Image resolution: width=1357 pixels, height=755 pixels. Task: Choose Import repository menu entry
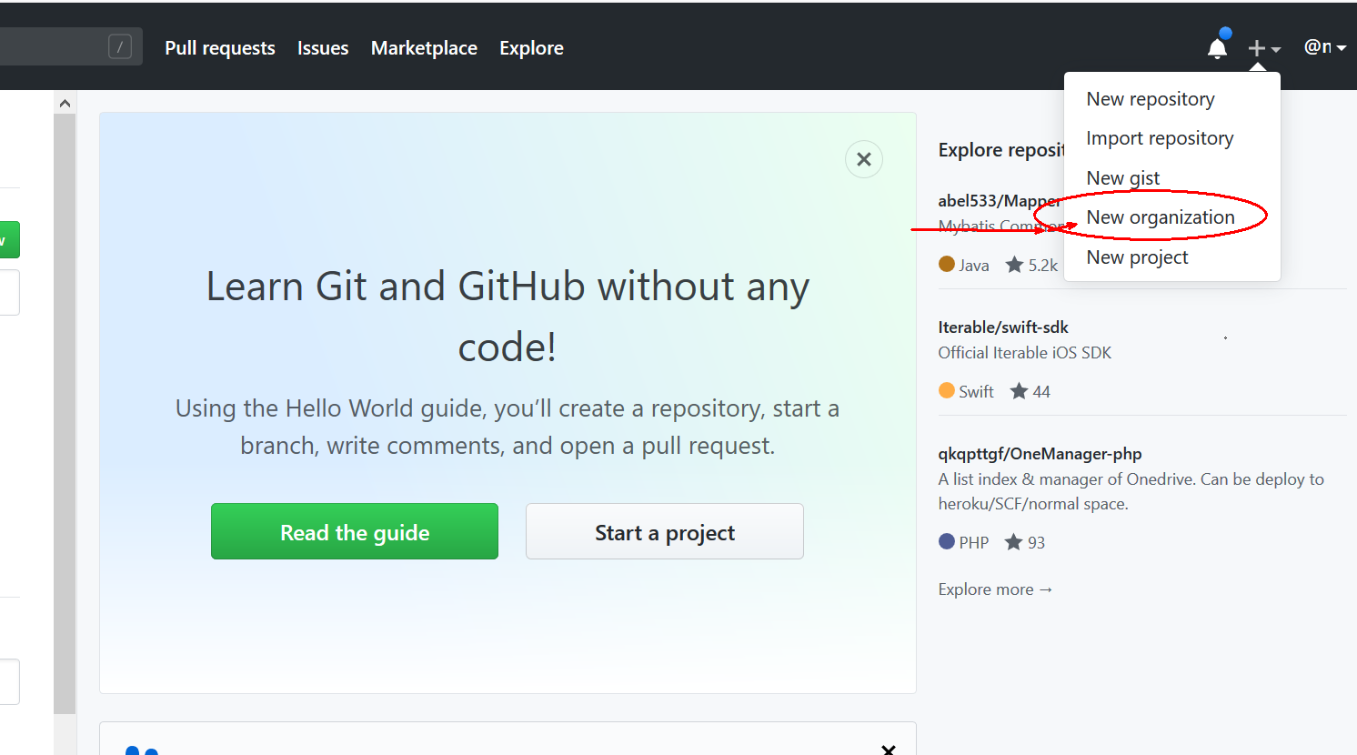pos(1160,137)
